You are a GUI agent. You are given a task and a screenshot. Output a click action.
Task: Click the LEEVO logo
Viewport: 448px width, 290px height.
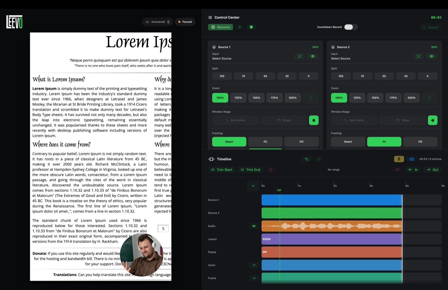14,22
